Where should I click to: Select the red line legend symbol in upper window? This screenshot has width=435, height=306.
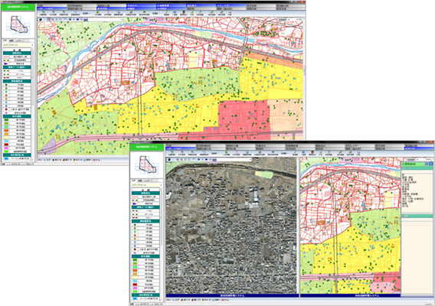6,57
